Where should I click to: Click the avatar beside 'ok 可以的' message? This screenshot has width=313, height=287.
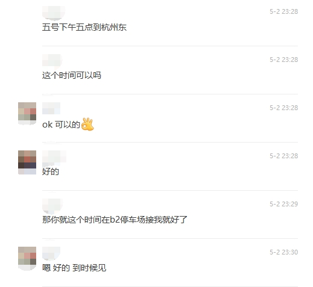pos(27,114)
